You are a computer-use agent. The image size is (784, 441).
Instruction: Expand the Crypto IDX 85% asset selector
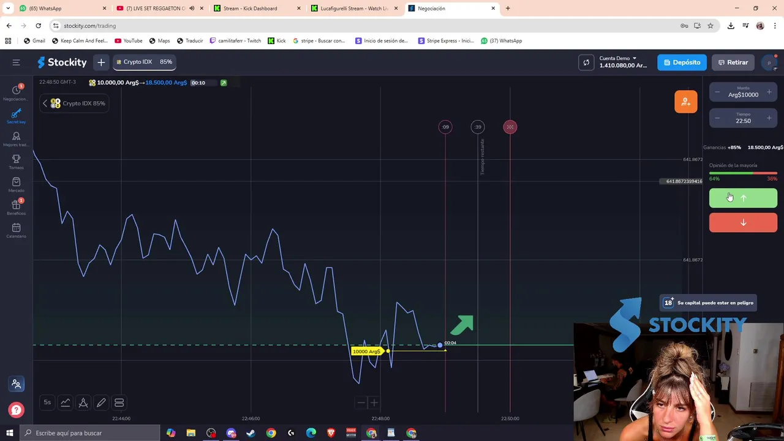click(x=74, y=104)
